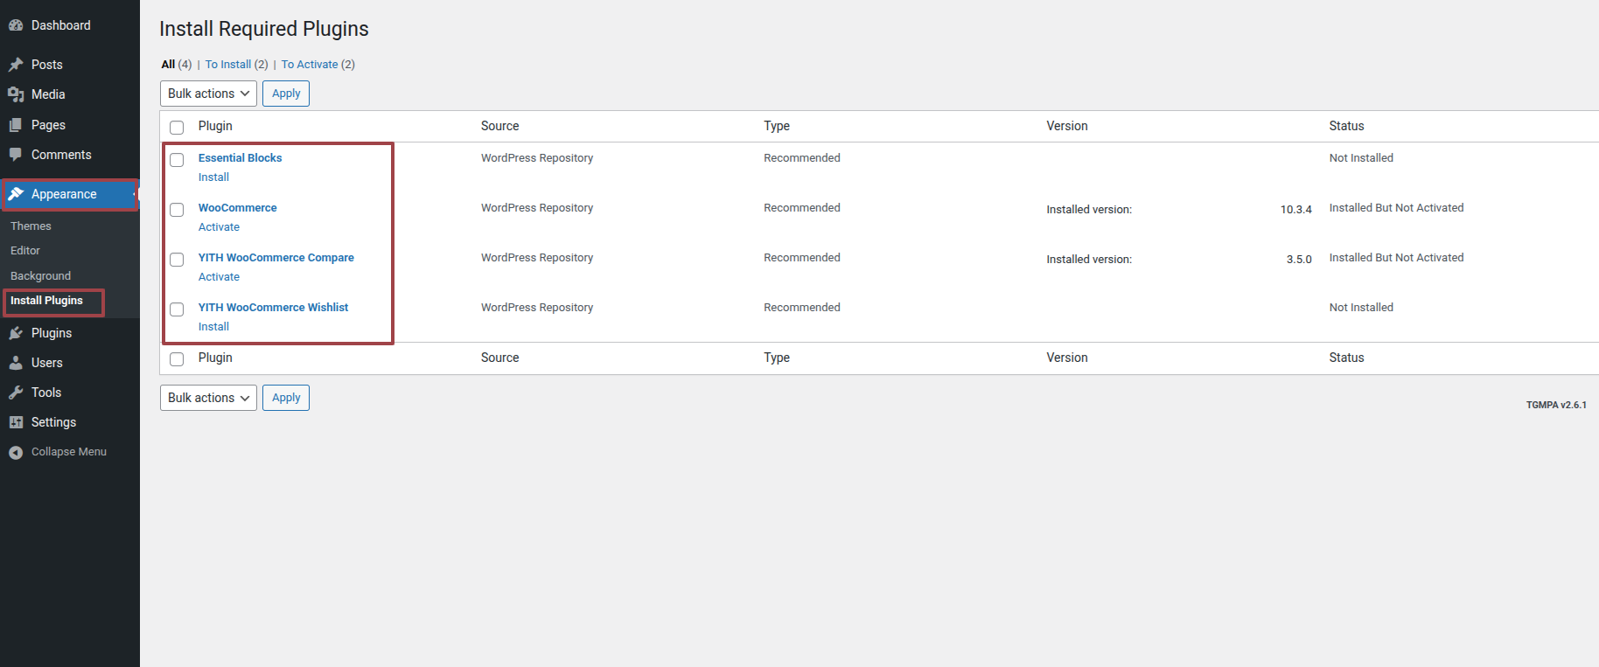Image resolution: width=1599 pixels, height=667 pixels.
Task: Click the Dashboard gauge icon
Action: click(x=16, y=25)
